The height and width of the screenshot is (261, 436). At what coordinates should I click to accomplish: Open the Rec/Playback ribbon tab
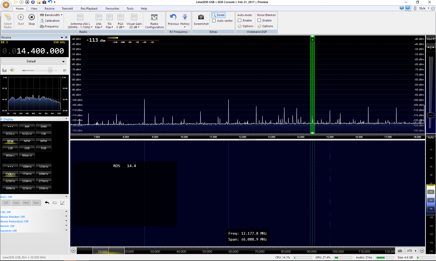coord(89,9)
